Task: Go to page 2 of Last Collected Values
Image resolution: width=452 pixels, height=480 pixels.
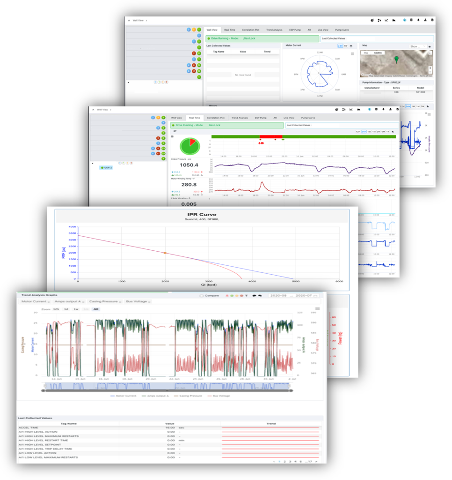Action: [284, 461]
